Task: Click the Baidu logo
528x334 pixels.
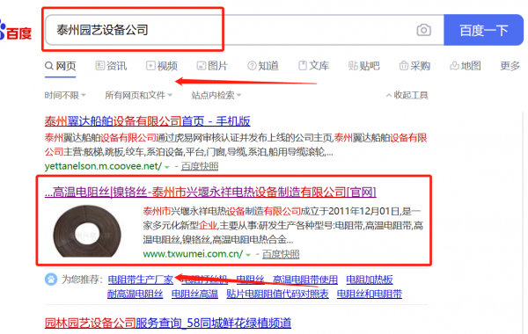Action: pos(16,32)
